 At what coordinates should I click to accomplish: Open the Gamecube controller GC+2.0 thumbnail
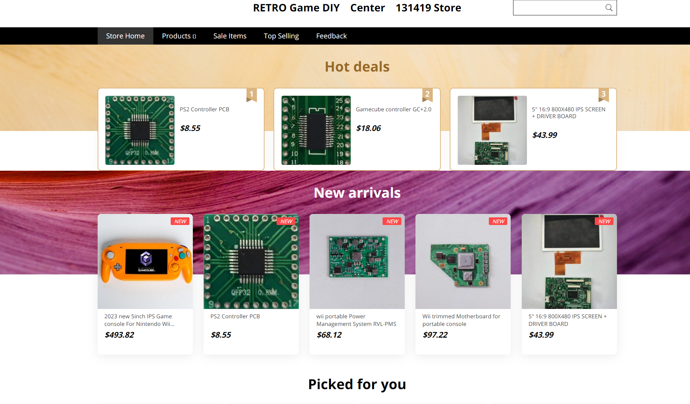(316, 130)
